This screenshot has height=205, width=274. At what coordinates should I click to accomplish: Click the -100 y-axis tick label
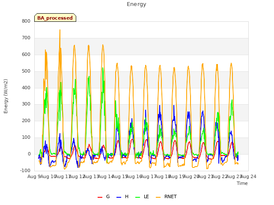[25, 170]
